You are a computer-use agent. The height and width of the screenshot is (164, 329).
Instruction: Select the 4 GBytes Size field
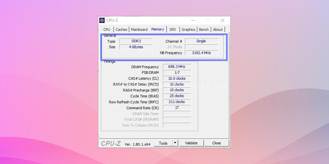coord(136,47)
